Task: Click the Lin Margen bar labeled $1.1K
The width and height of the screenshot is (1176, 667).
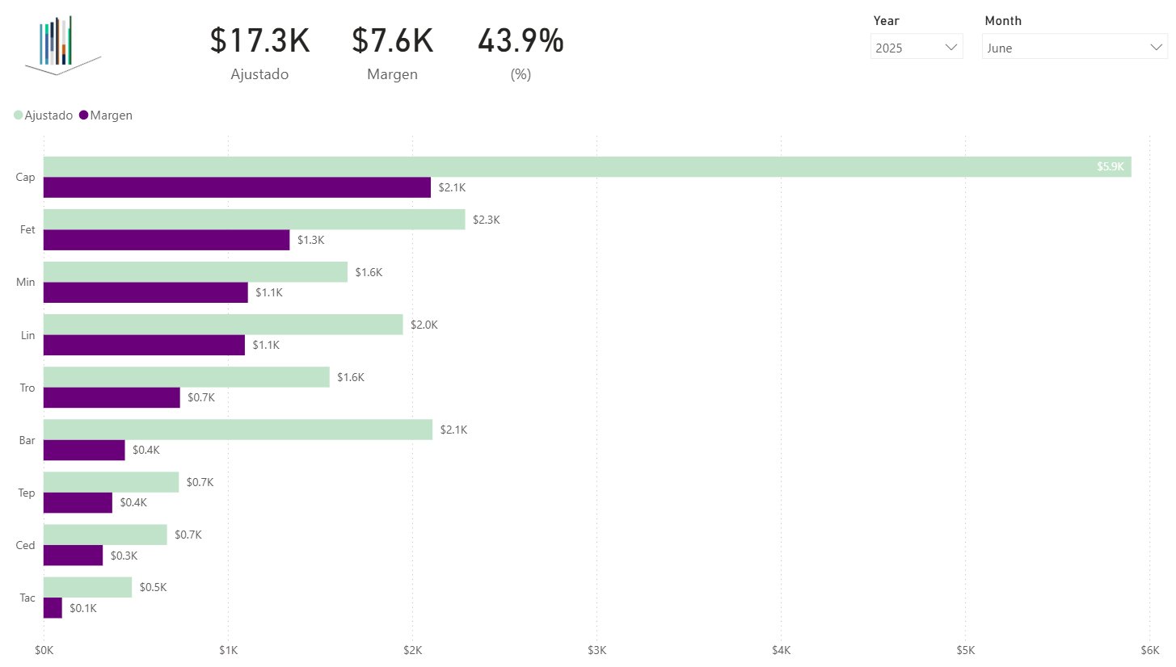Action: click(144, 345)
